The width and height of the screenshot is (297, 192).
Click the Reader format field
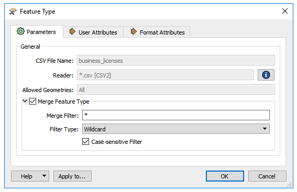pyautogui.click(x=166, y=75)
